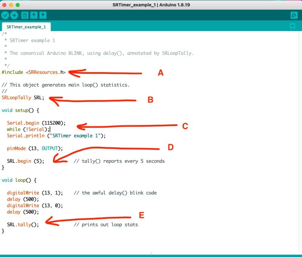Click comment 'prints out loop stats'
The height and width of the screenshot is (257, 302).
106,224
